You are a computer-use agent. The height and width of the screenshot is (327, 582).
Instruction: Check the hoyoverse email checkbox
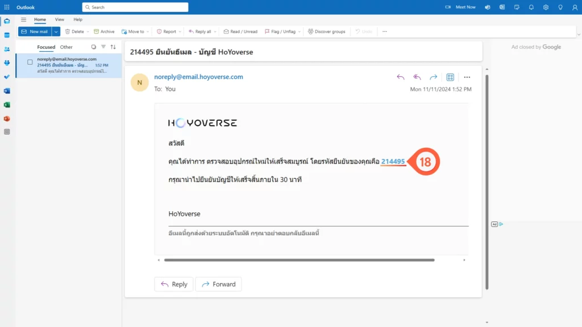tap(30, 62)
